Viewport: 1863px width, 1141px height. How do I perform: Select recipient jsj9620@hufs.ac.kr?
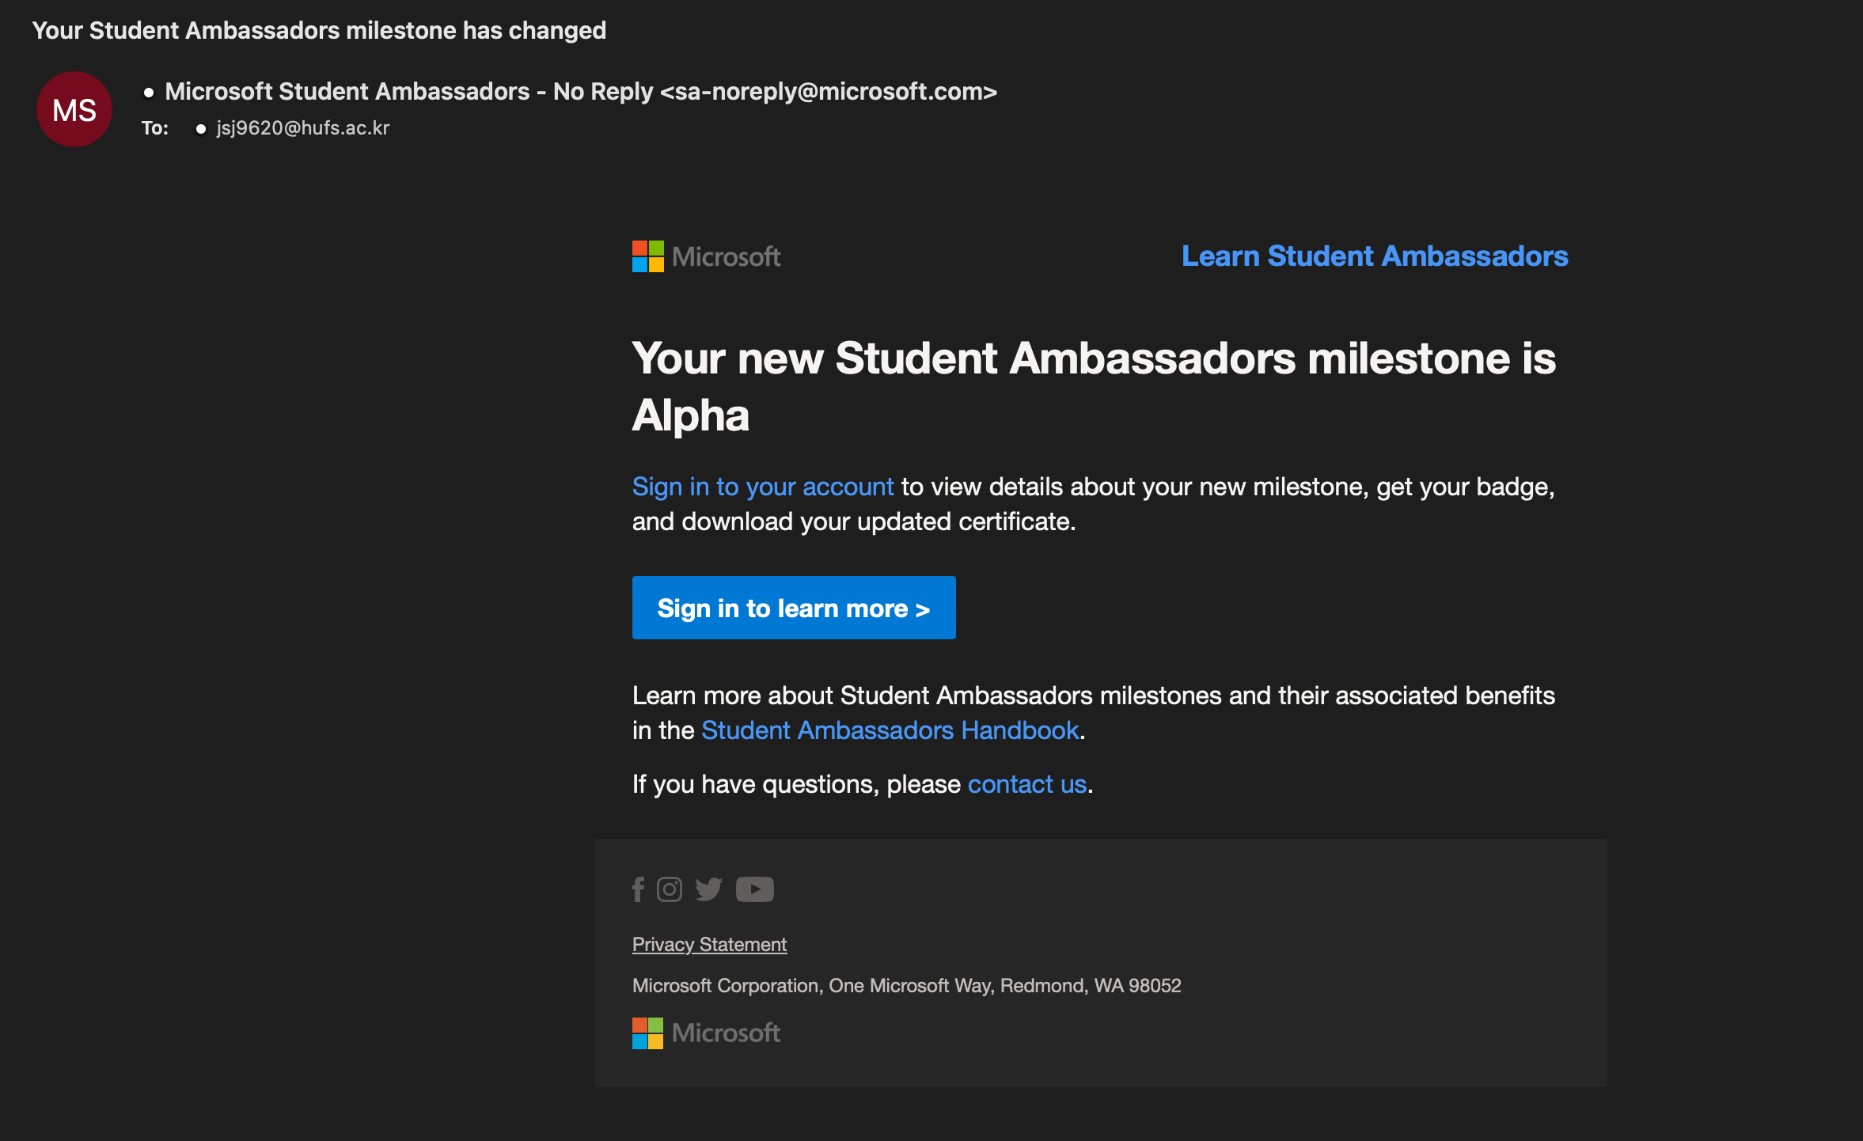click(x=303, y=128)
